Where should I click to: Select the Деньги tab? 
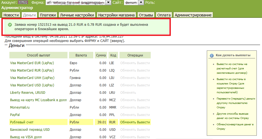tap(29, 15)
